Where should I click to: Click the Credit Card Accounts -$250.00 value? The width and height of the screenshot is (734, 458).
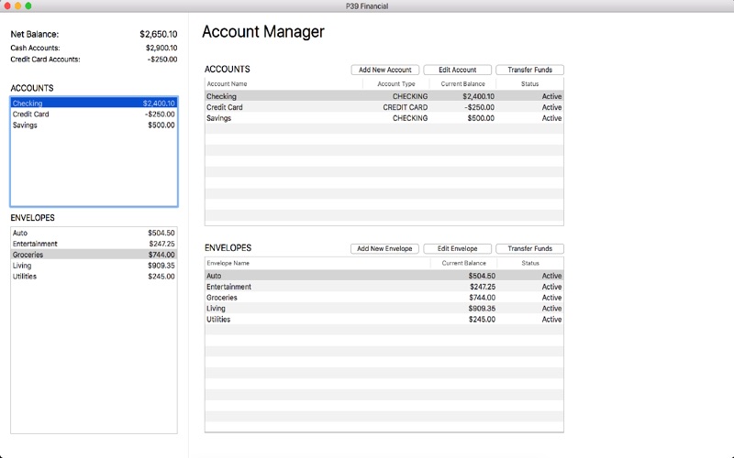pyautogui.click(x=162, y=60)
